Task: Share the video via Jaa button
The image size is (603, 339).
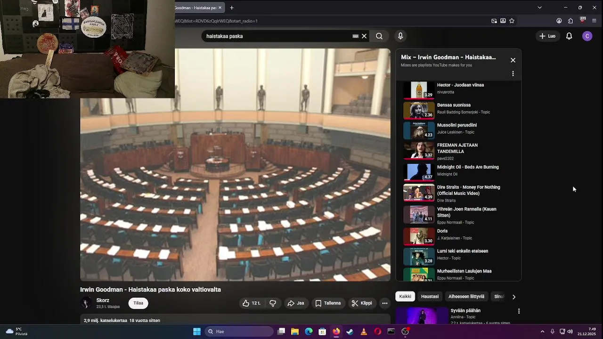Action: pyautogui.click(x=296, y=303)
